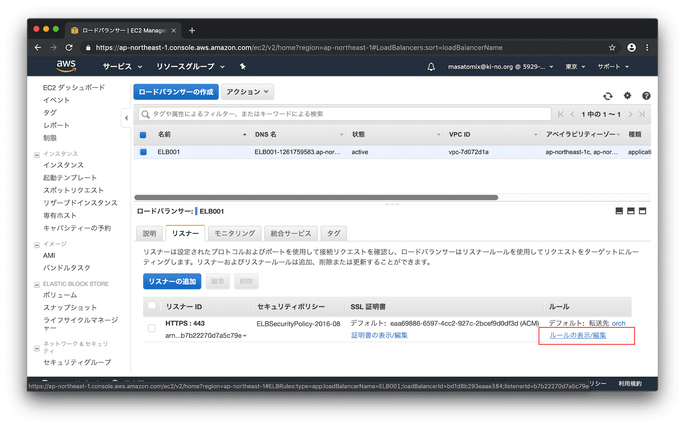This screenshot has width=685, height=427.
Task: Open the リソースグループ dropdown menu
Action: (x=190, y=66)
